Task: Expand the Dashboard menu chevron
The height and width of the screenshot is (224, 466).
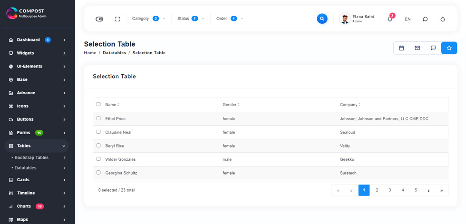Action: tap(64, 40)
